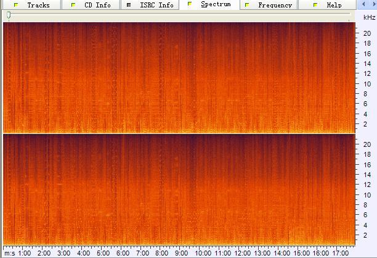
Task: Open the ISRC Info tab
Action: [150, 5]
